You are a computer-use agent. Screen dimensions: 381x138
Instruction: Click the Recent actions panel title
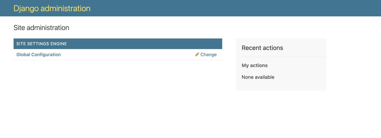[x=262, y=48]
